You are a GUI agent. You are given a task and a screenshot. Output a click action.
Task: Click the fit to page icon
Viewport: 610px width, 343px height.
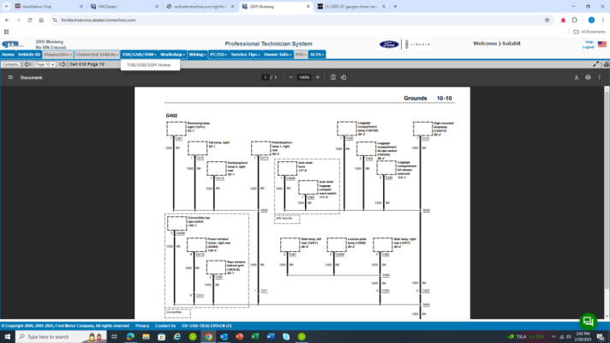click(x=333, y=77)
